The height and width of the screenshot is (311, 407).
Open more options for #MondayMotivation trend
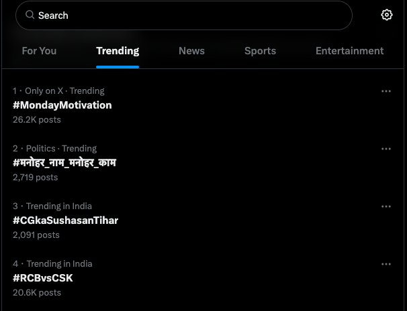tap(386, 91)
